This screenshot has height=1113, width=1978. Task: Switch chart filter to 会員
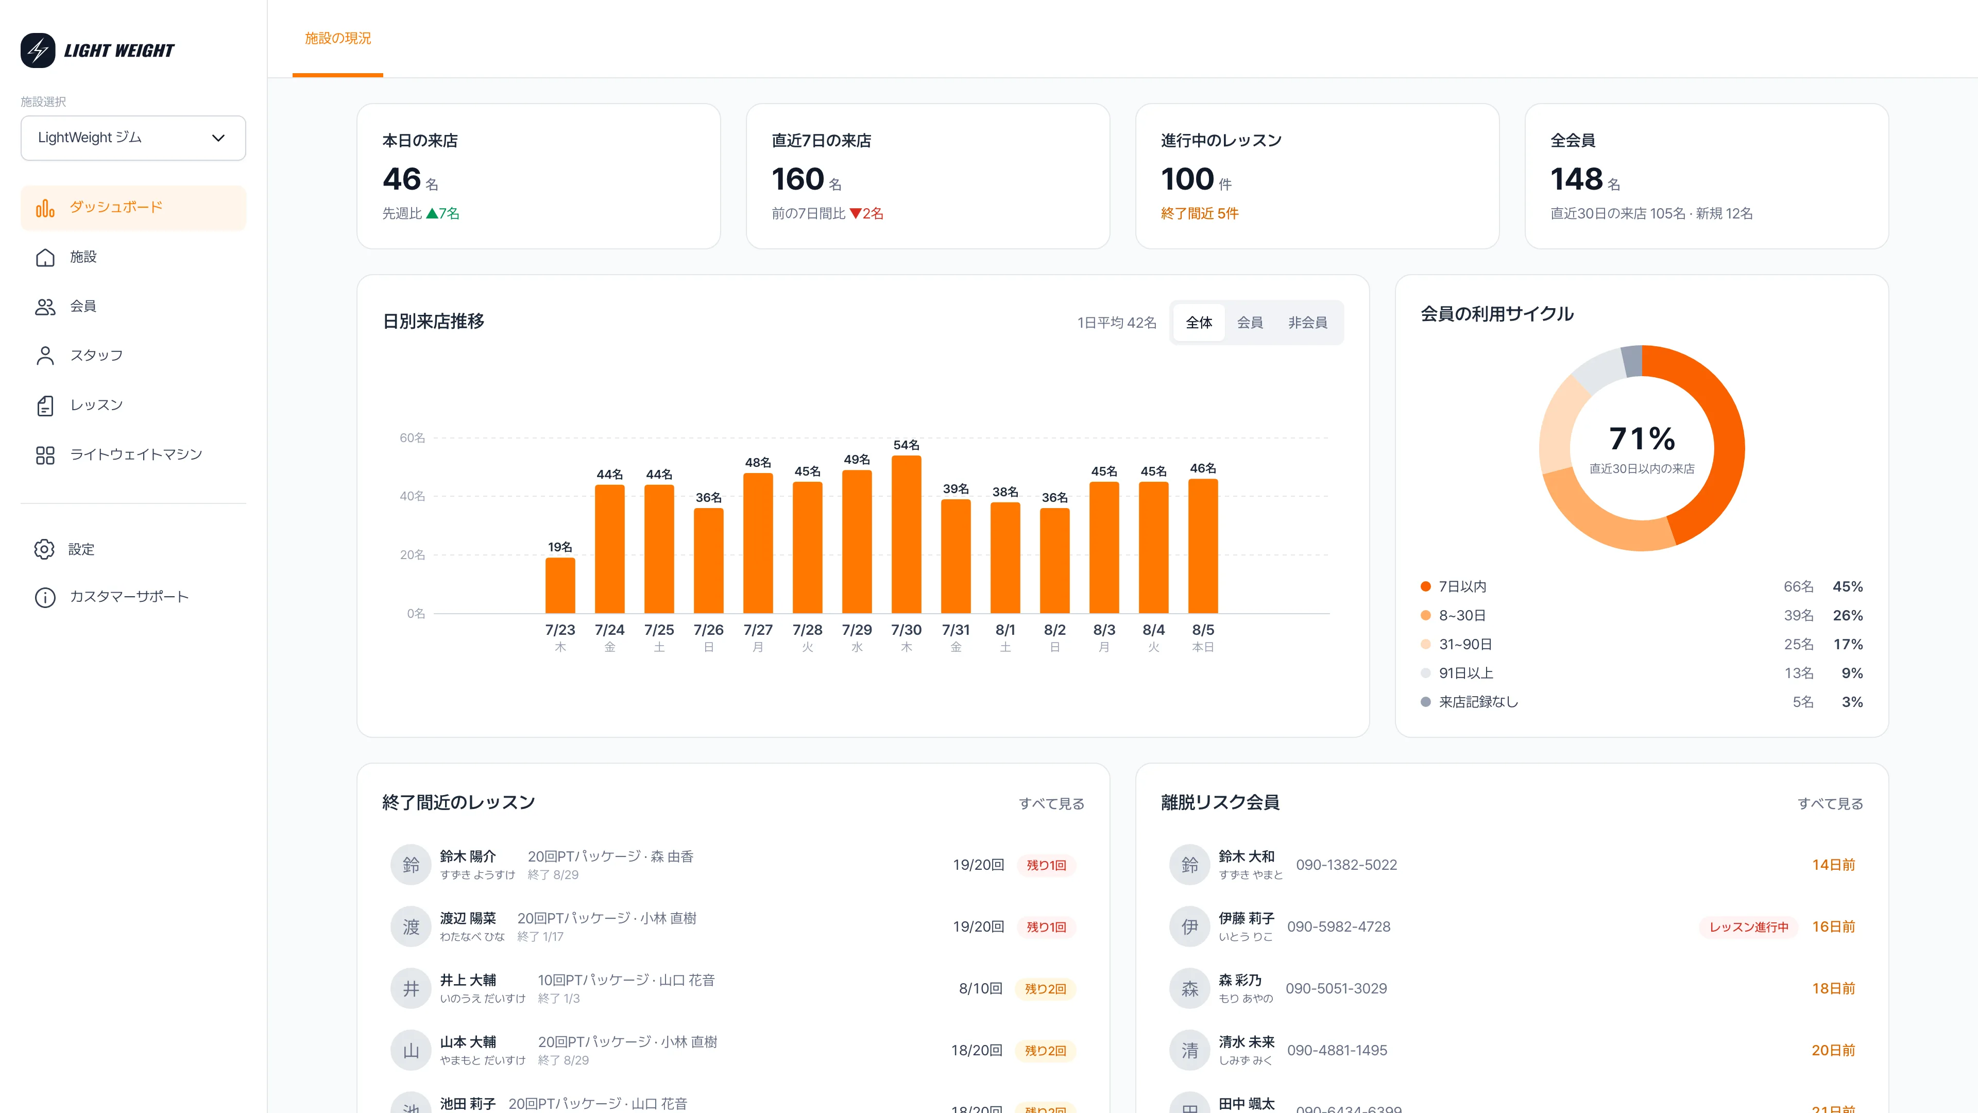(x=1249, y=323)
